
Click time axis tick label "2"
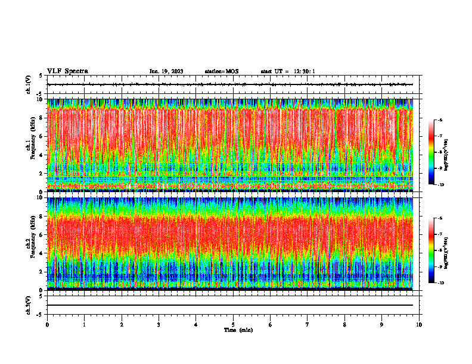[x=122, y=325]
